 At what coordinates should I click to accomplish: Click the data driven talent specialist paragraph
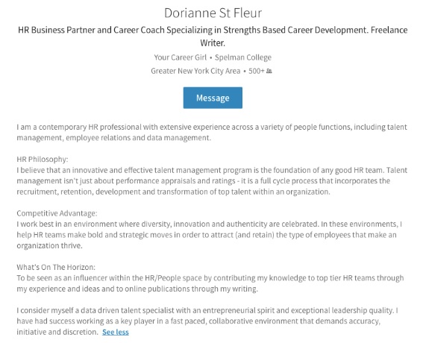tap(207, 321)
